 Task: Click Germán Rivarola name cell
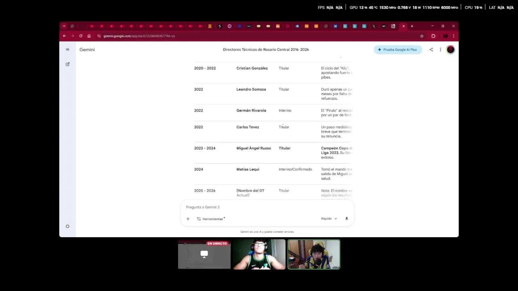[x=251, y=110]
